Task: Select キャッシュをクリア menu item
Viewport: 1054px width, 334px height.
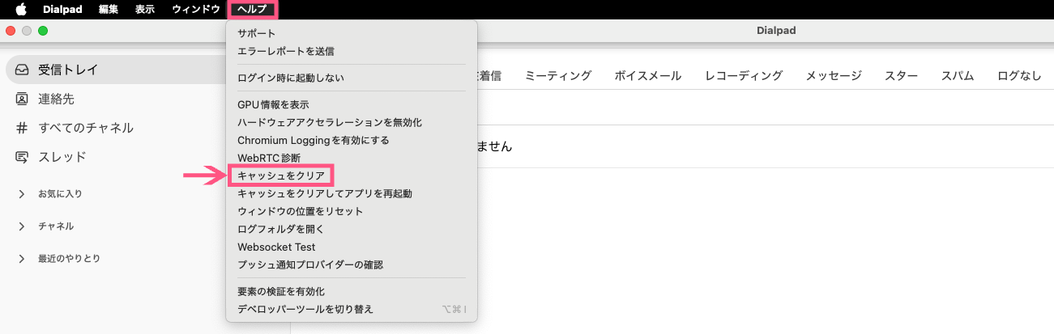Action: (x=352, y=176)
